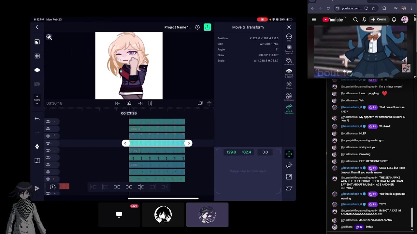417x234 pixels.
Task: Open keyframe diamond tool
Action: click(37, 147)
